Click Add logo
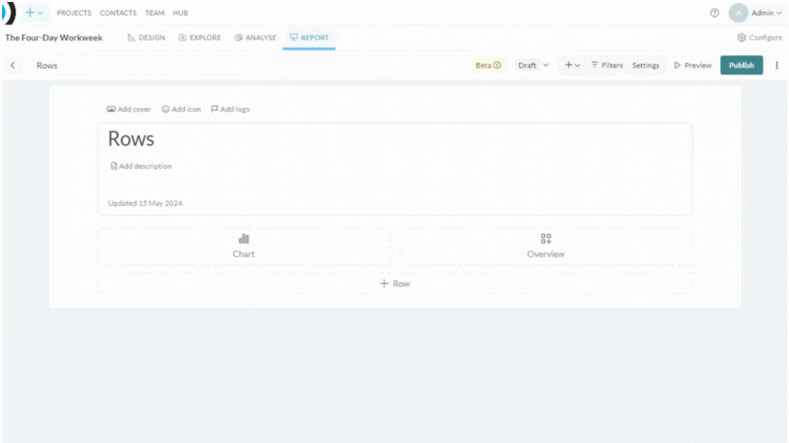Screen dimensions: 789x443 coord(230,109)
